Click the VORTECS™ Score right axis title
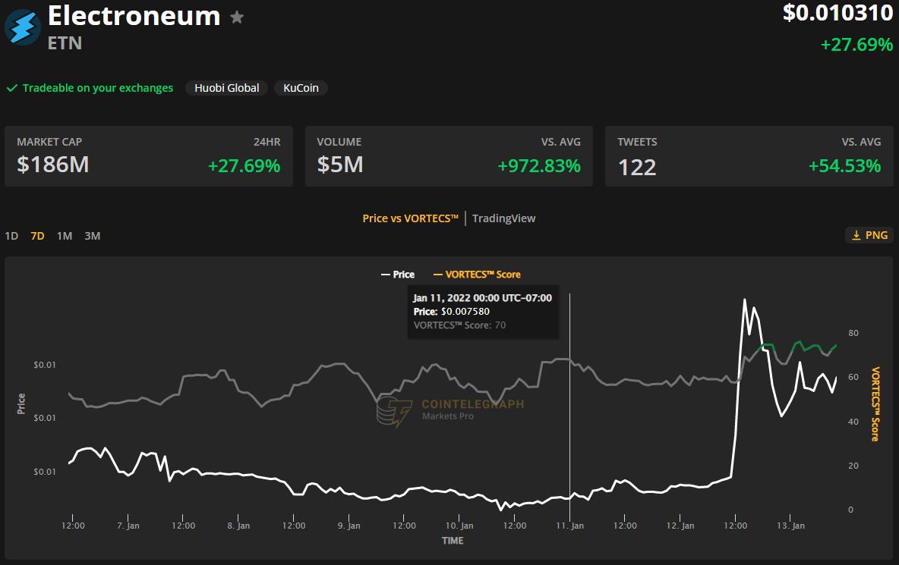 pyautogui.click(x=875, y=404)
